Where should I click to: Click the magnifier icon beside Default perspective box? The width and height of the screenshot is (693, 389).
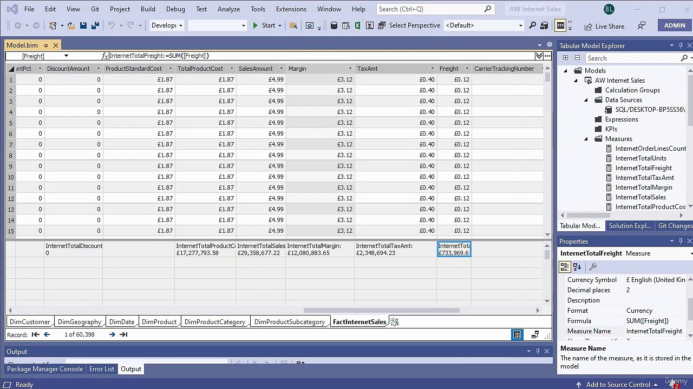coord(533,25)
